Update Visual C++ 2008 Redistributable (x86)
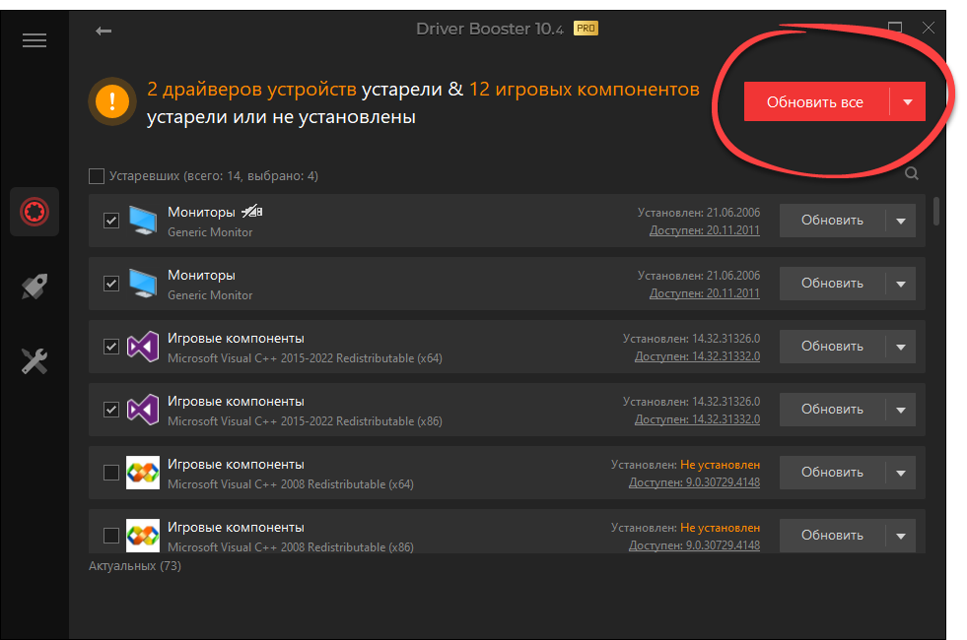 coord(833,536)
